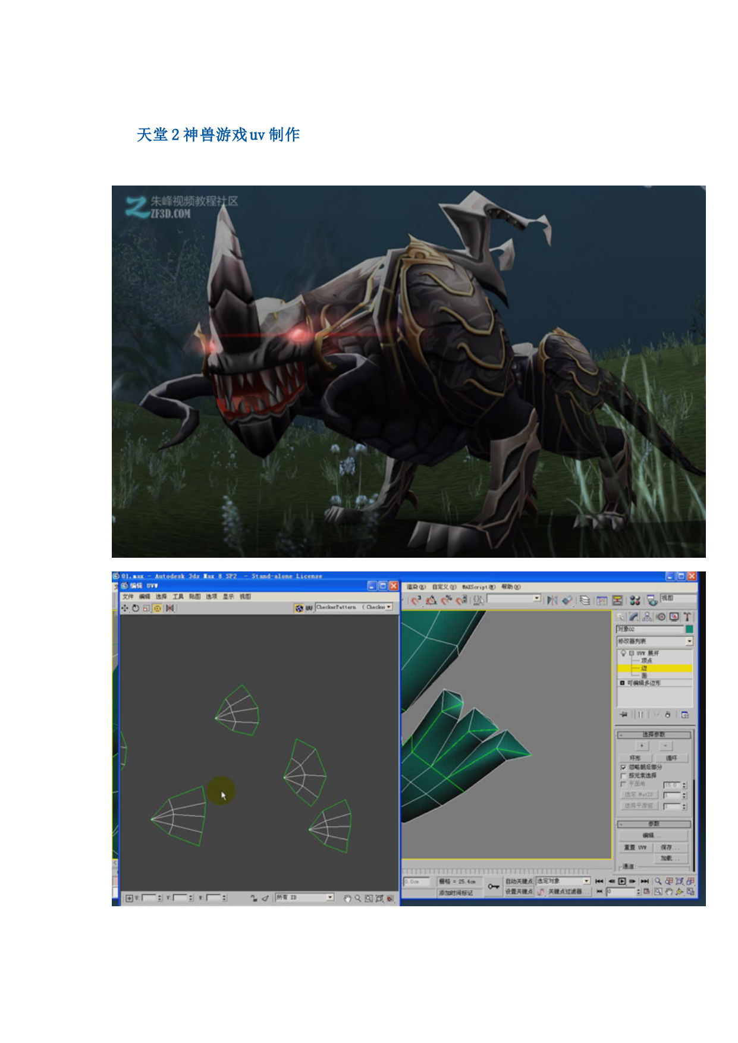The height and width of the screenshot is (1043, 738).
Task: Open the rendering menu left of Customize
Action: click(x=416, y=587)
